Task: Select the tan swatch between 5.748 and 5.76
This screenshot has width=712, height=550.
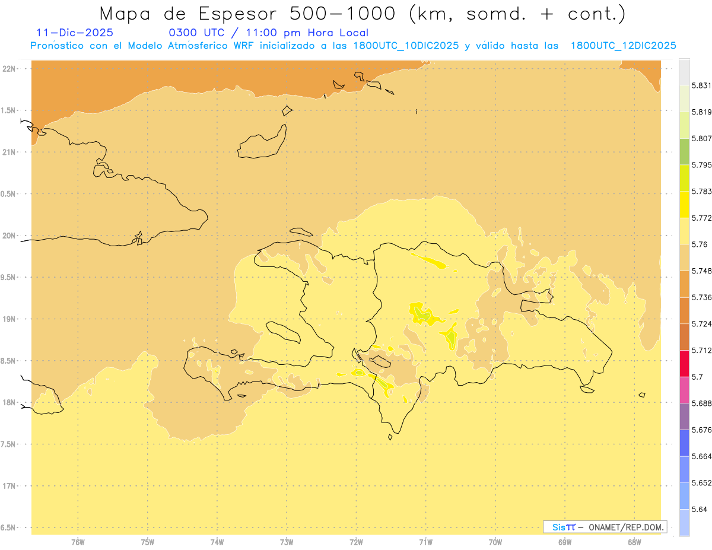Action: click(684, 257)
